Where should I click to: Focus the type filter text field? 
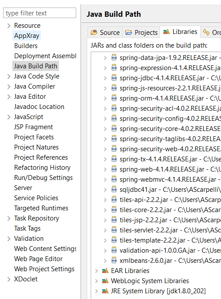[x=40, y=13]
